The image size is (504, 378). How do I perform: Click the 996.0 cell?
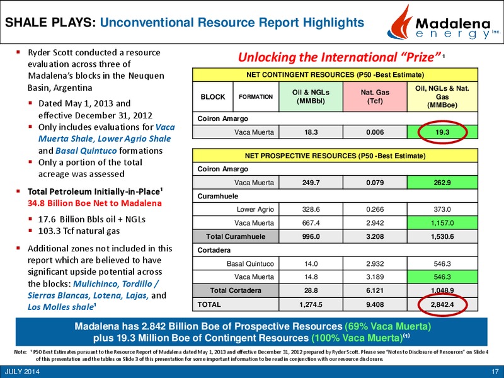pos(311,237)
